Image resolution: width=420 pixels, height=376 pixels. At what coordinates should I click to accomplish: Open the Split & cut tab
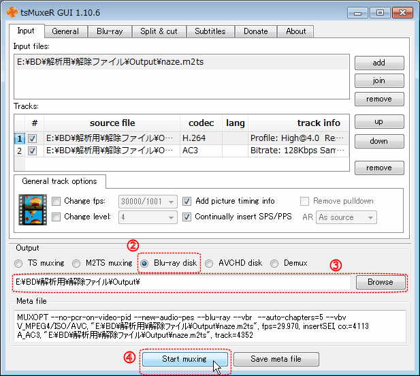(158, 31)
